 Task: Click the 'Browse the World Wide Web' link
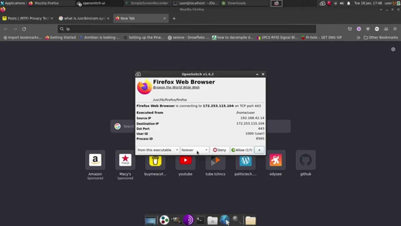coord(176,87)
